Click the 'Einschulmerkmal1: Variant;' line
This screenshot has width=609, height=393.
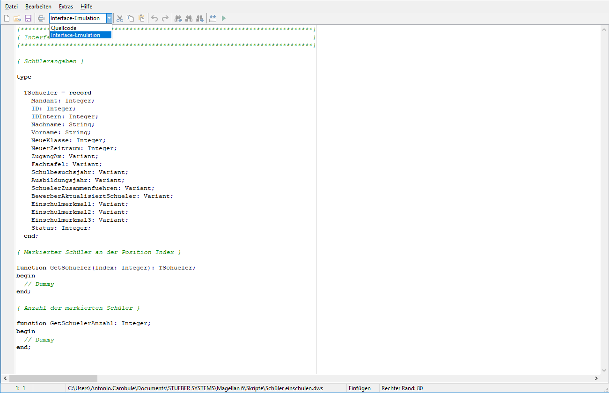(80, 204)
